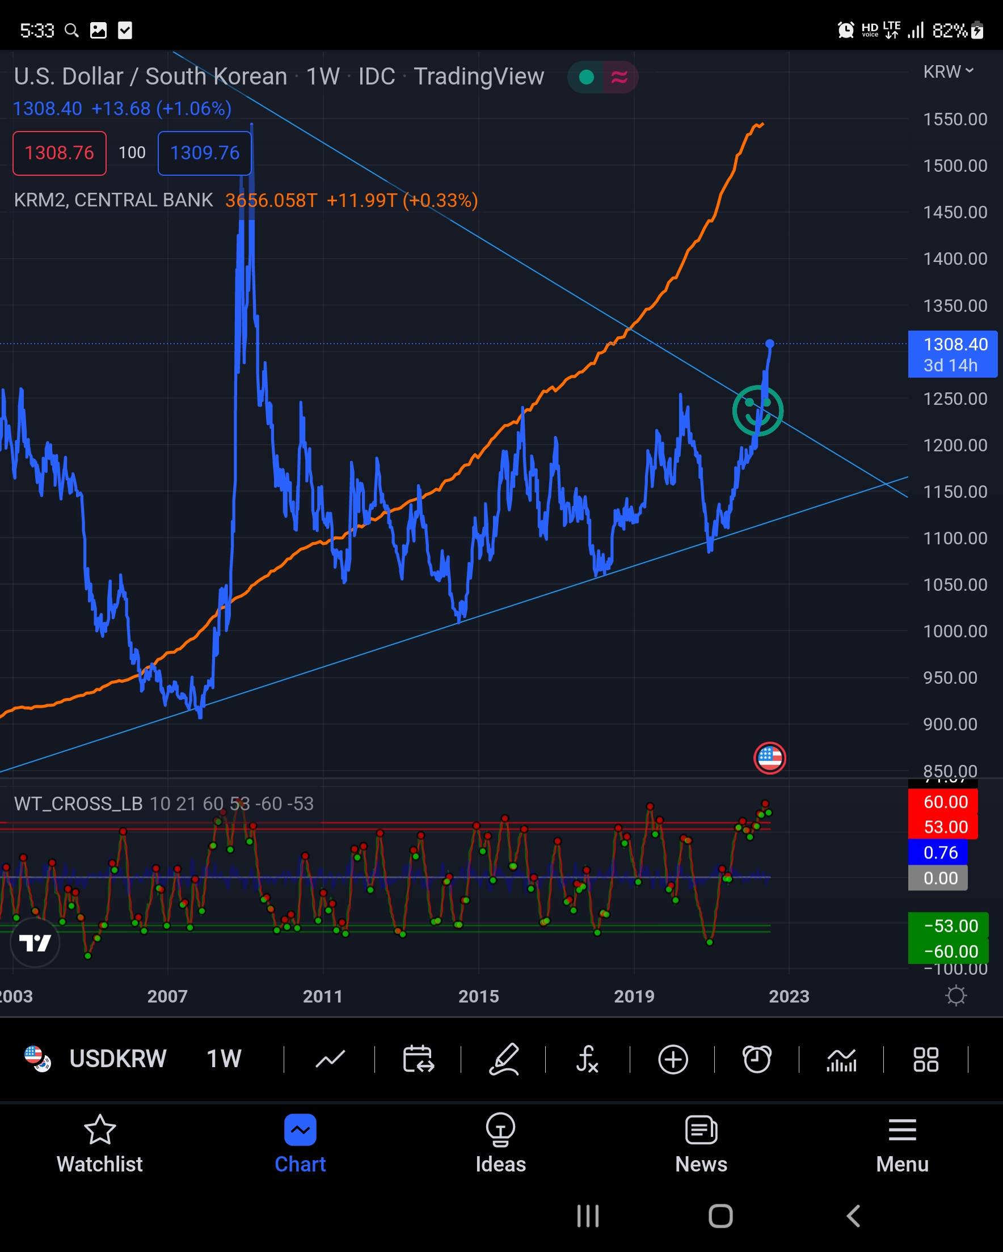Open the chart type line icon

(x=330, y=1059)
